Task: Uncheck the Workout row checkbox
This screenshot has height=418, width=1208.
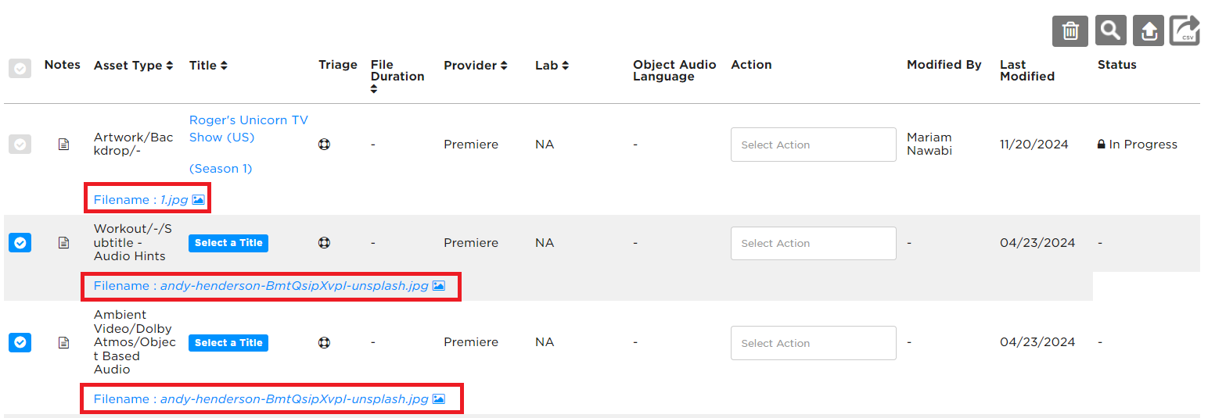Action: pyautogui.click(x=20, y=243)
